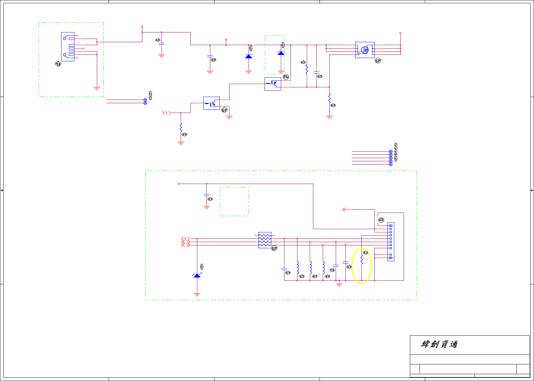534x381 pixels.
Task: Select the diode inside the small dashed green box
Action: [x=281, y=53]
